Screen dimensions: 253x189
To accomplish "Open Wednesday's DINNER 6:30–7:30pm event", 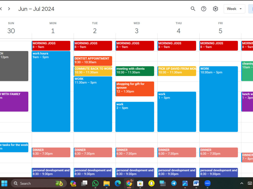I will (x=135, y=152).
